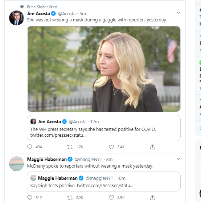
Task: Open the press secretary photo in the tweet
Action: click(x=104, y=69)
